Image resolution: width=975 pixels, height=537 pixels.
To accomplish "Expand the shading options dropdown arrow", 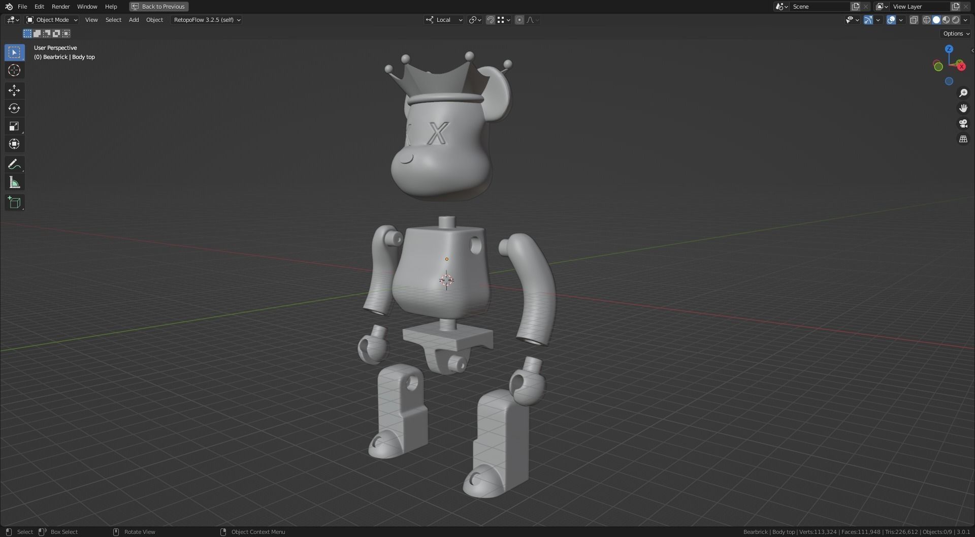I will 965,20.
